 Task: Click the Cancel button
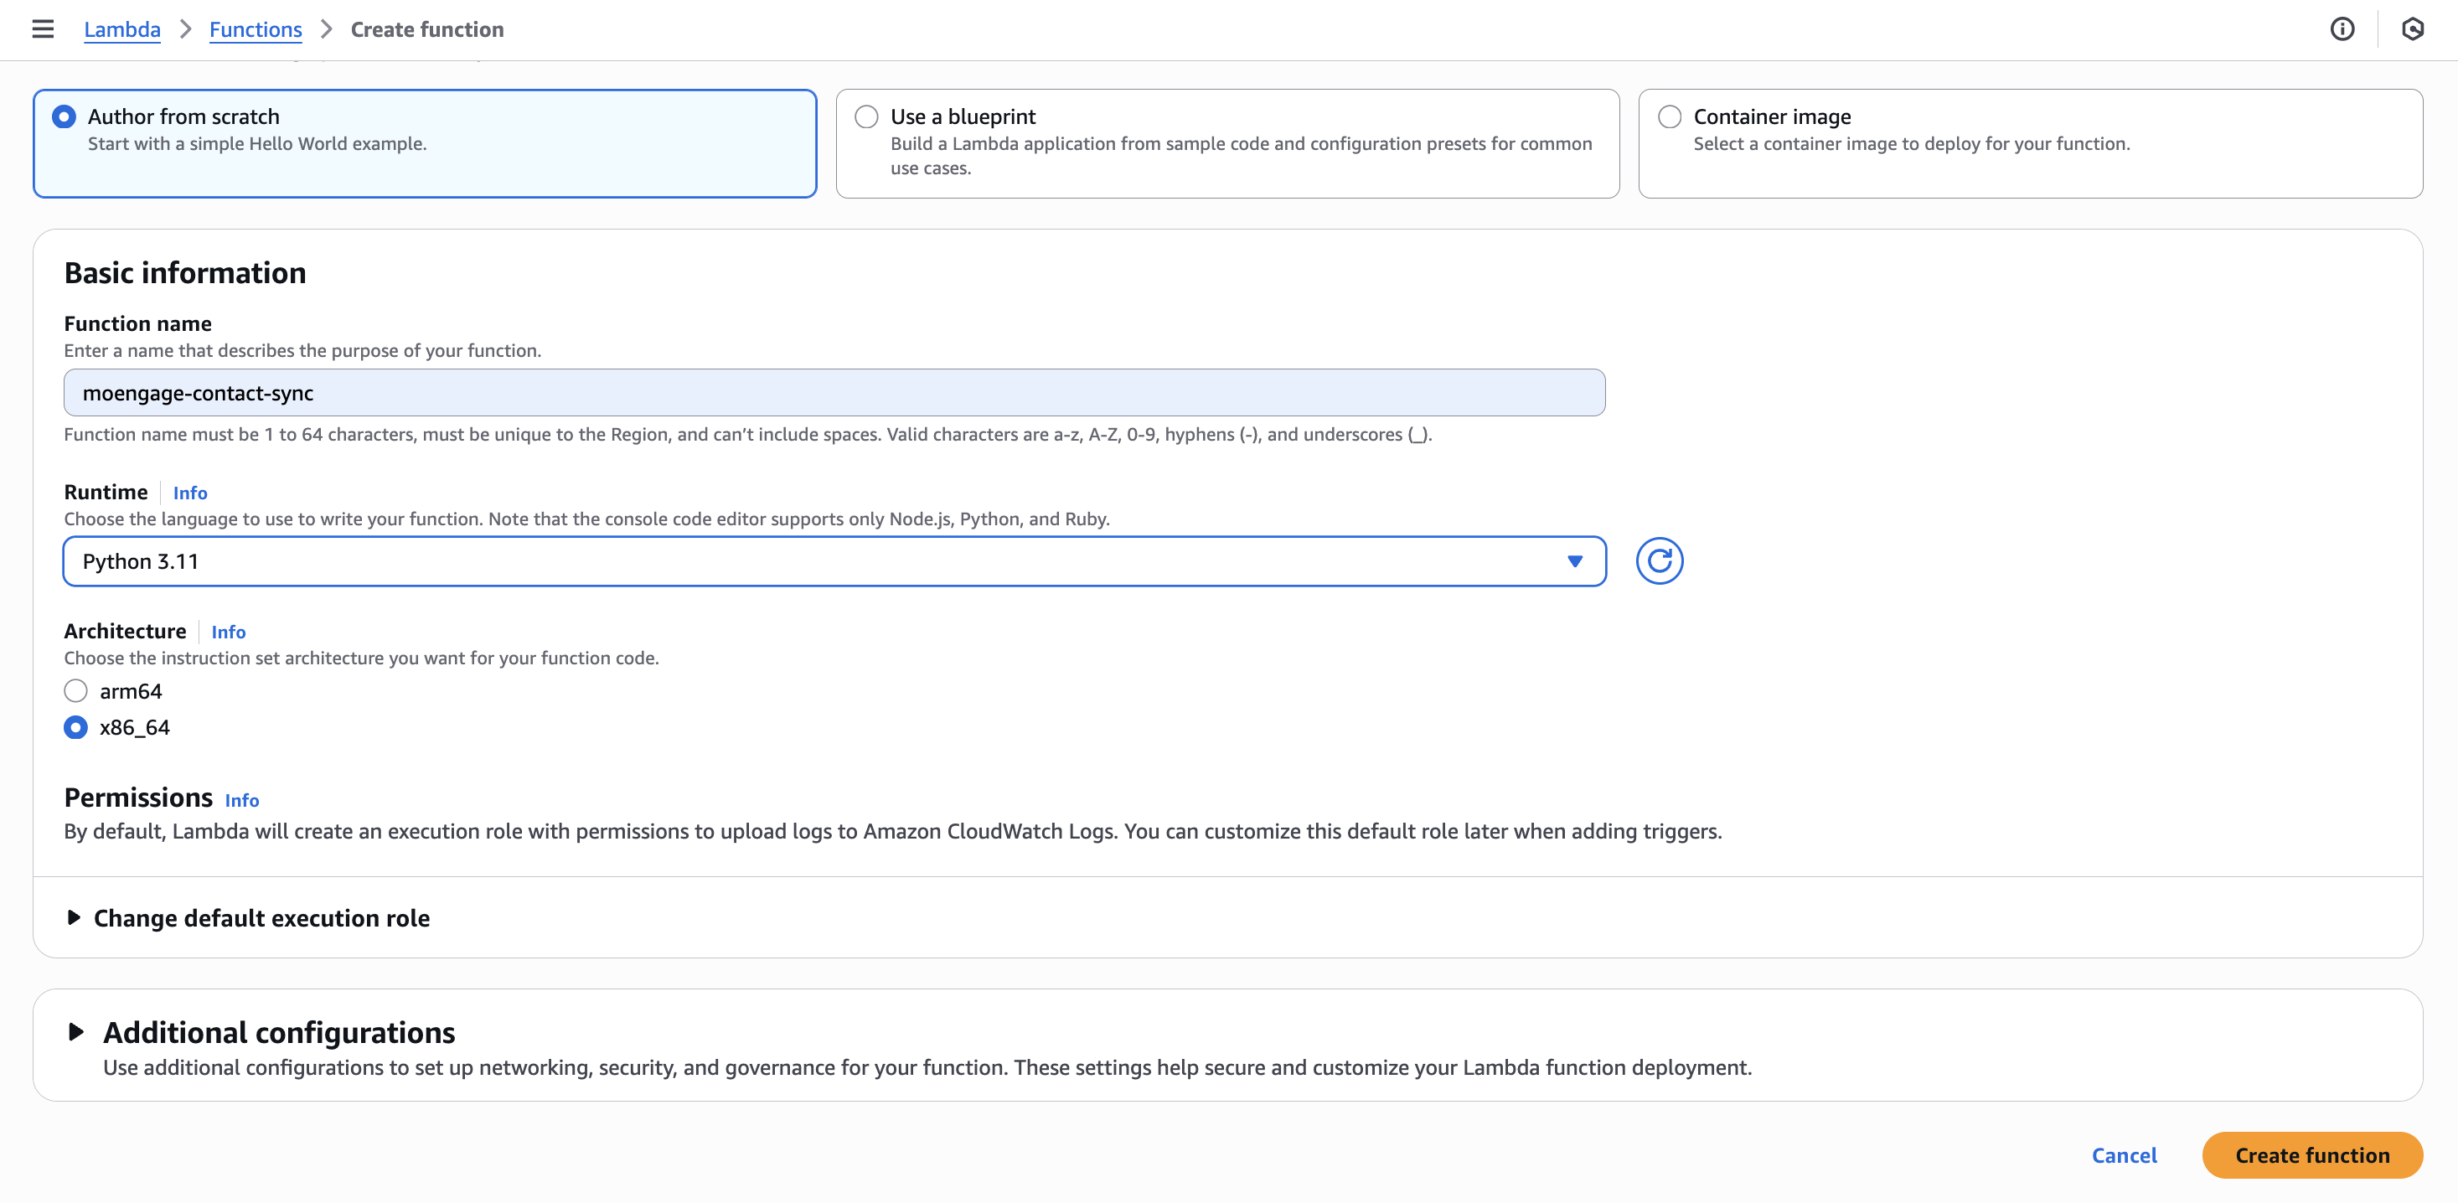point(2124,1155)
